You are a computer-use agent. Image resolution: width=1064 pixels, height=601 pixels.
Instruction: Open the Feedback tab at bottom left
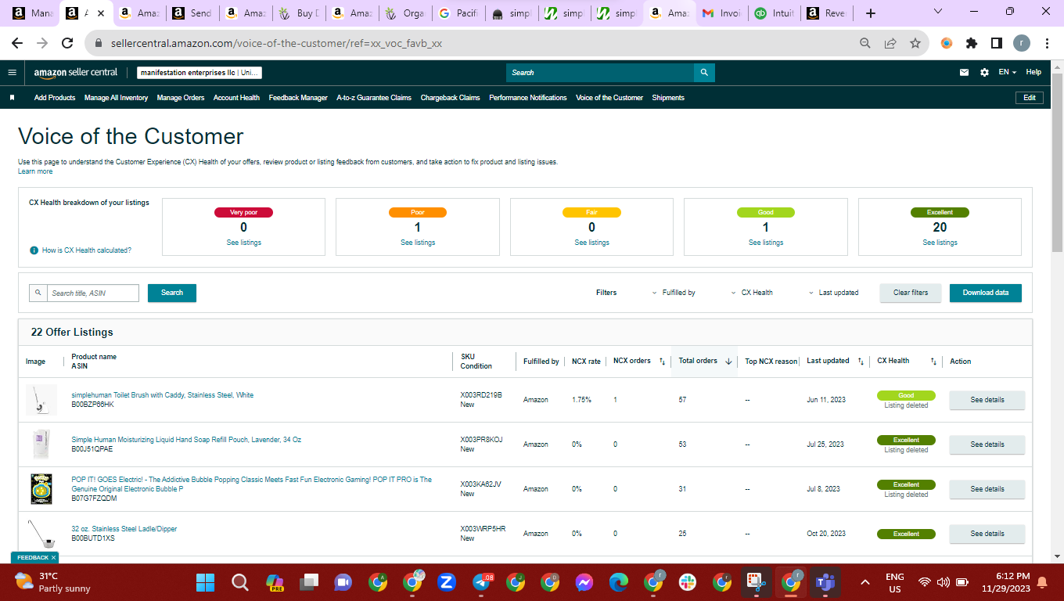coord(34,557)
